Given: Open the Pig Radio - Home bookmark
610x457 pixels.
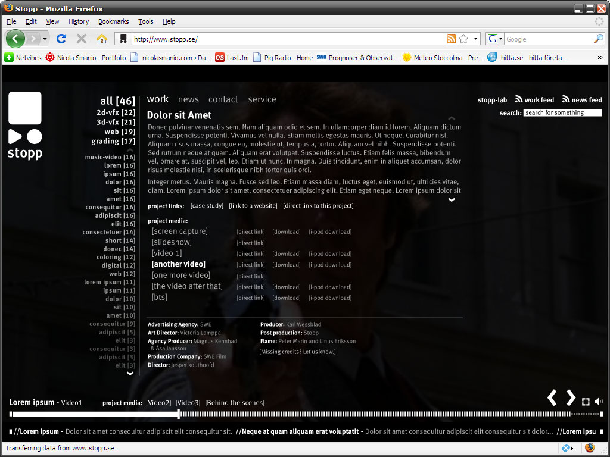Looking at the screenshot, I should (283, 58).
